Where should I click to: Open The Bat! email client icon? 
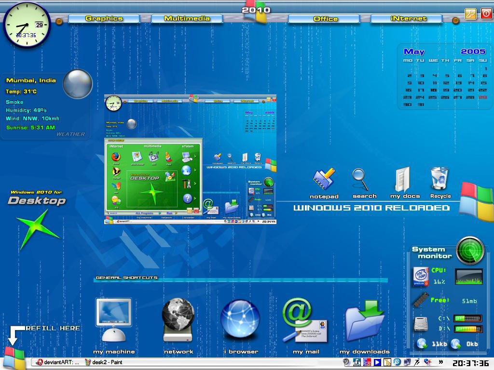[116, 172]
